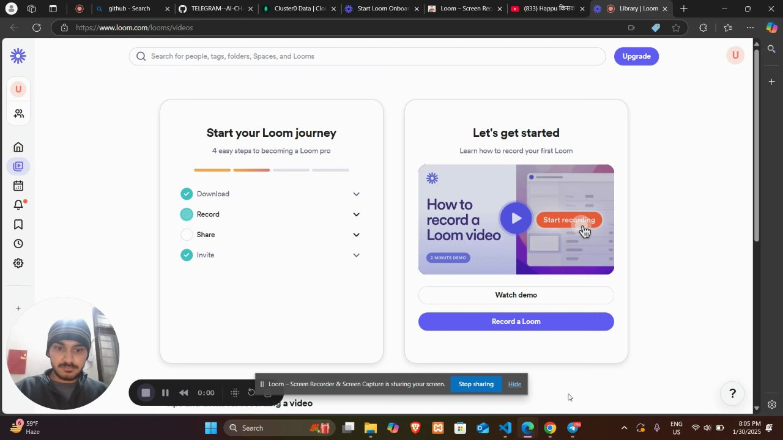
Task: Open the clock History icon in sidebar
Action: pos(18,244)
